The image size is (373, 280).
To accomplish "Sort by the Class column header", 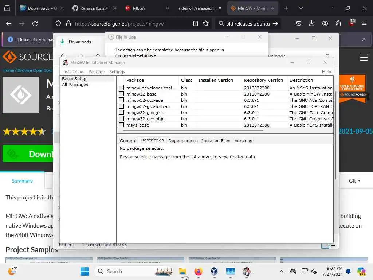I will coord(187,80).
